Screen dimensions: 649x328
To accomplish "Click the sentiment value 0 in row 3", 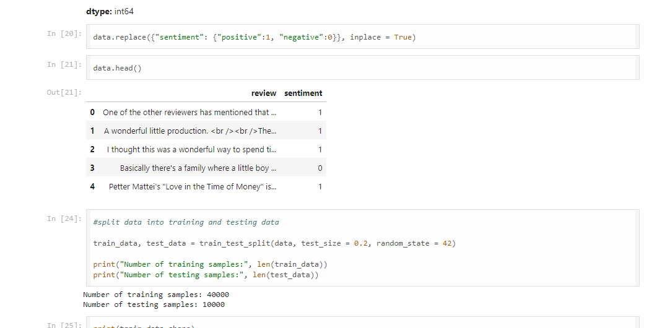I will coord(320,168).
